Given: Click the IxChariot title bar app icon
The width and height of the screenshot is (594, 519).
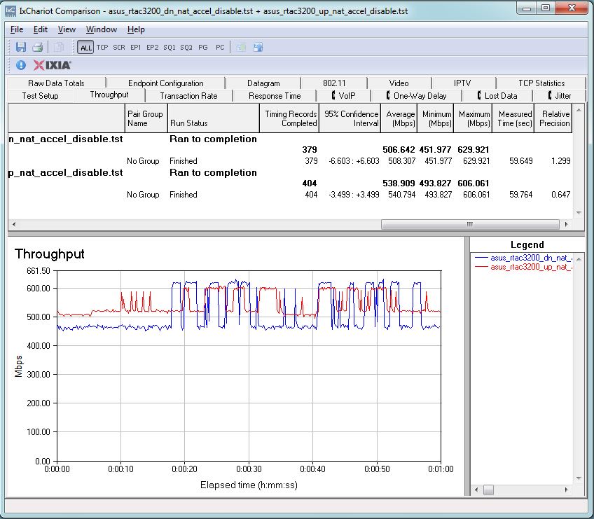Looking at the screenshot, I should point(11,11).
